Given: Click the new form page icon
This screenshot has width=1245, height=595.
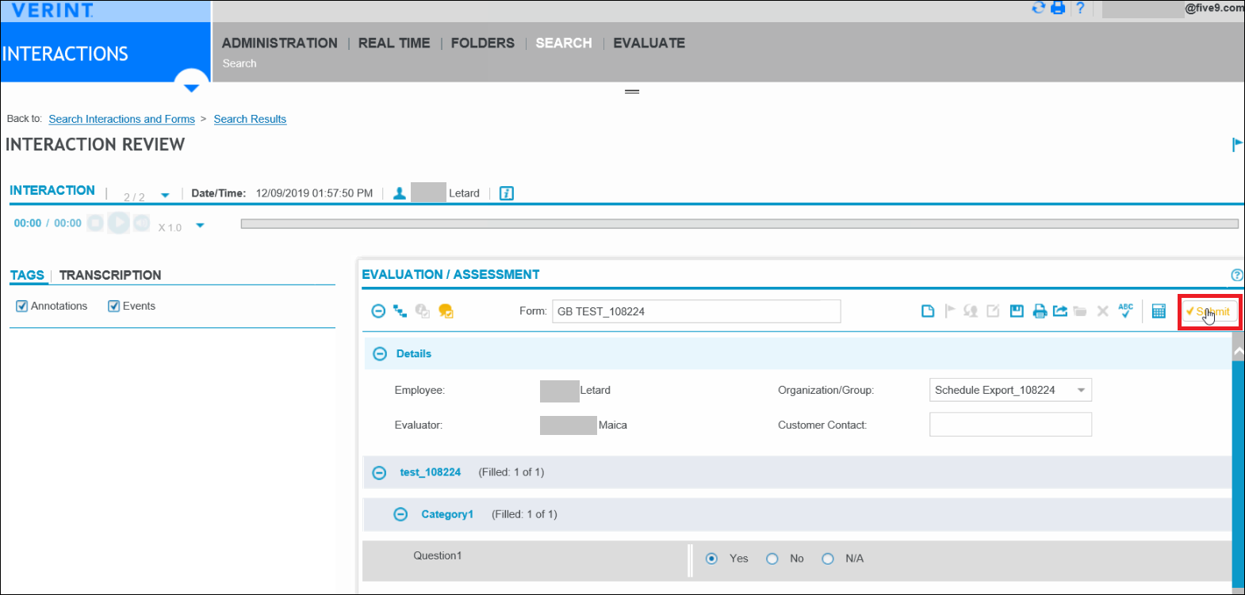Looking at the screenshot, I should [x=928, y=311].
